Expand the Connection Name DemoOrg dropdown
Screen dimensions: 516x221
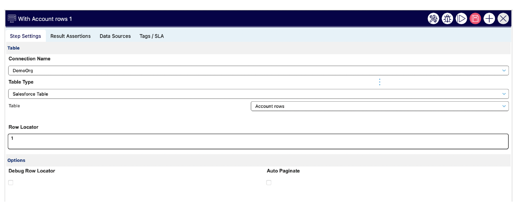click(258, 70)
